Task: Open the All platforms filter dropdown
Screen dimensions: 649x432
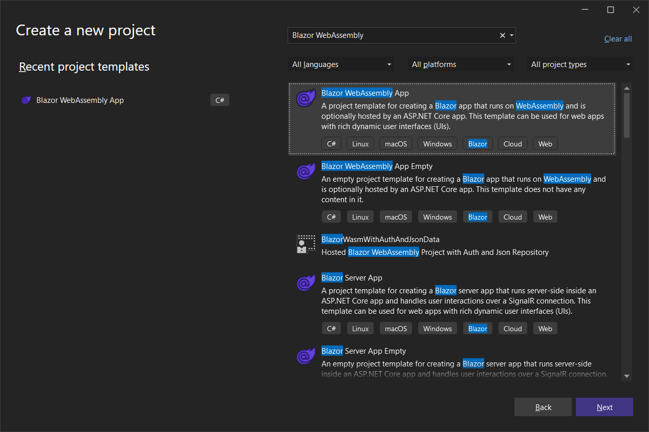Action: pyautogui.click(x=461, y=64)
